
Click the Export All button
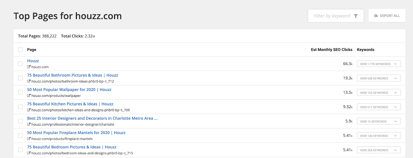387,16
